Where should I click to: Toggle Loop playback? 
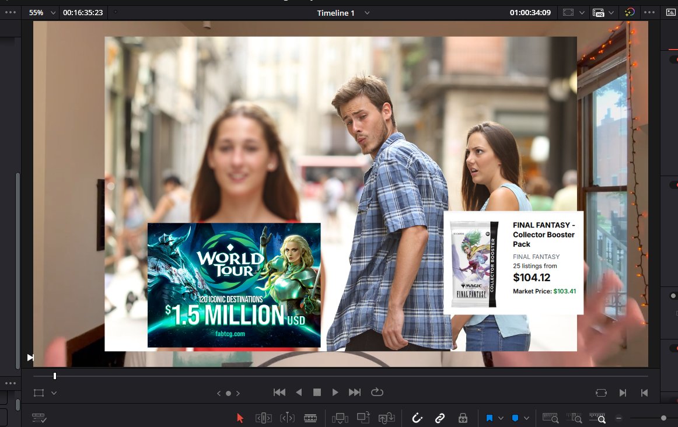(377, 392)
